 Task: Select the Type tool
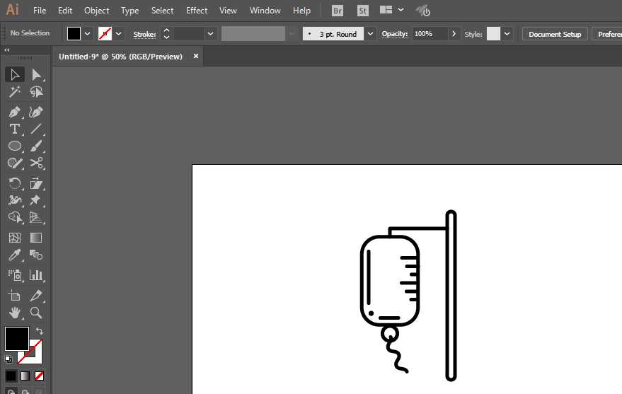click(14, 129)
